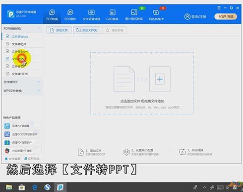
Task: Open the 图片格式转换 tab
Action: [x=134, y=15]
